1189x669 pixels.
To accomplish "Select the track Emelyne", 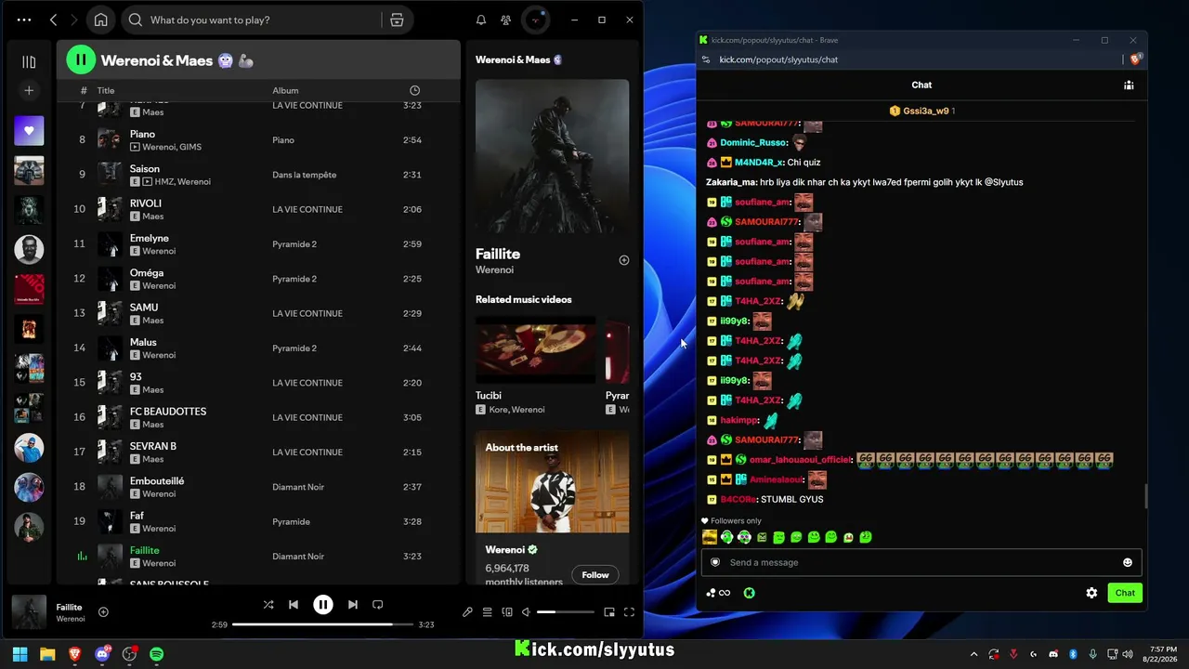I will pyautogui.click(x=258, y=244).
